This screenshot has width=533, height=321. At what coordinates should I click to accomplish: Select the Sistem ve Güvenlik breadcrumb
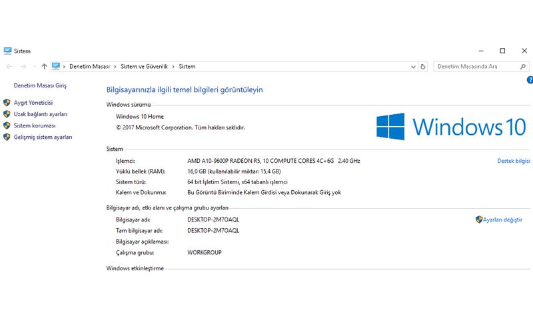click(145, 67)
